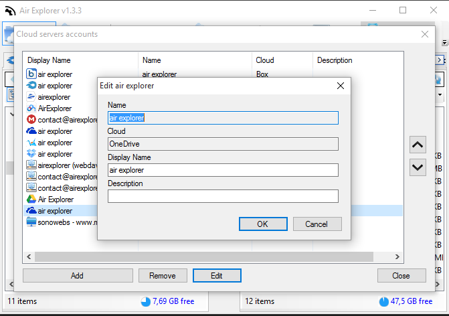Close Cloud servers accounts dialog with X
The width and height of the screenshot is (449, 316).
pos(425,34)
